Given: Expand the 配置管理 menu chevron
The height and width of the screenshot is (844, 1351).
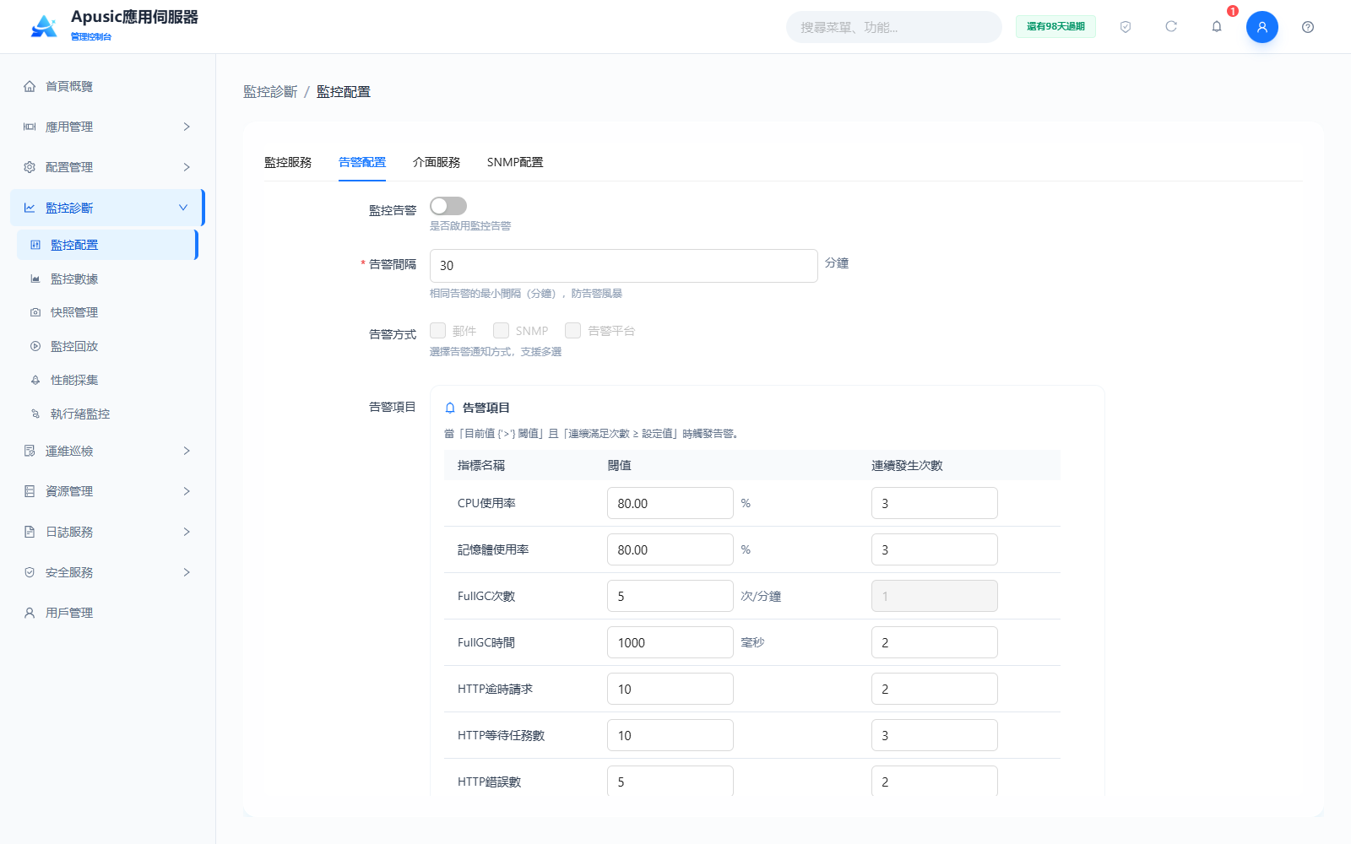Looking at the screenshot, I should click(x=187, y=167).
